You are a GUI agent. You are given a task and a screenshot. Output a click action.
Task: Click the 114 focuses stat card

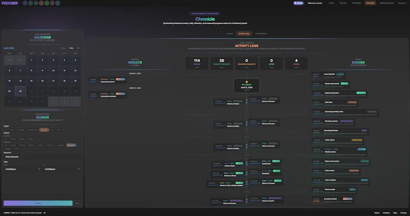pos(197,63)
